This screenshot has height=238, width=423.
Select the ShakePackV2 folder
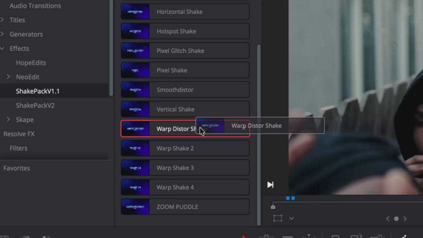[x=35, y=105]
